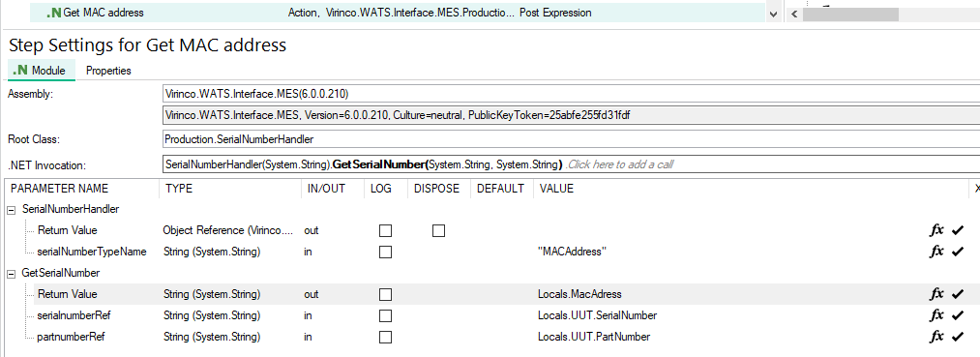Open expression editor for partnumberRef
The width and height of the screenshot is (980, 357).
coord(936,337)
